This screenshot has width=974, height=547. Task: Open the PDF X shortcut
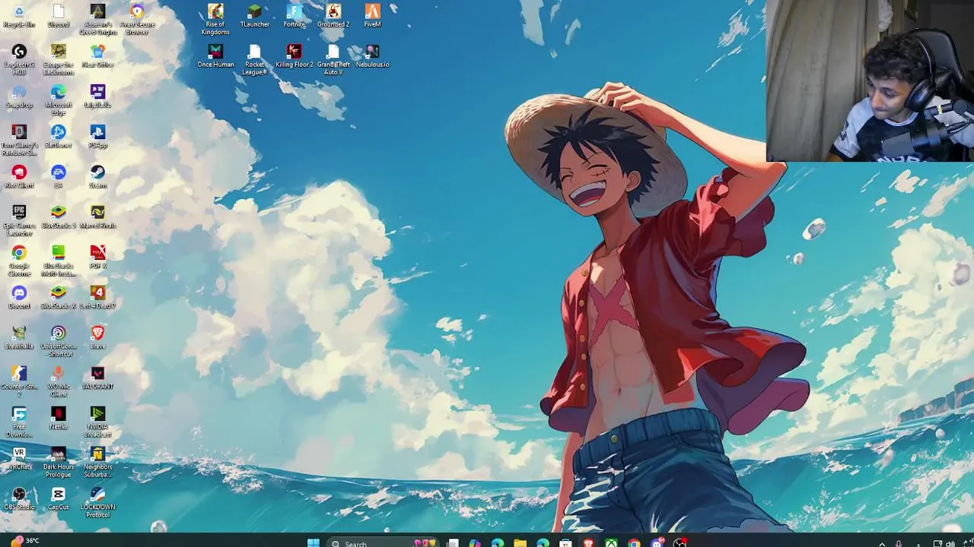(97, 258)
